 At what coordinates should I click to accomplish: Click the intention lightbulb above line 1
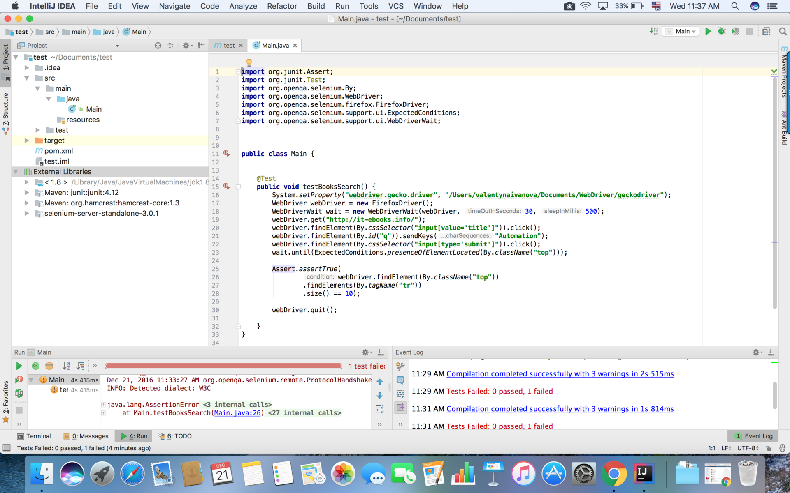[x=249, y=63]
